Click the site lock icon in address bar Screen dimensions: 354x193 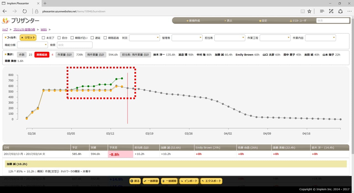pos(37,11)
